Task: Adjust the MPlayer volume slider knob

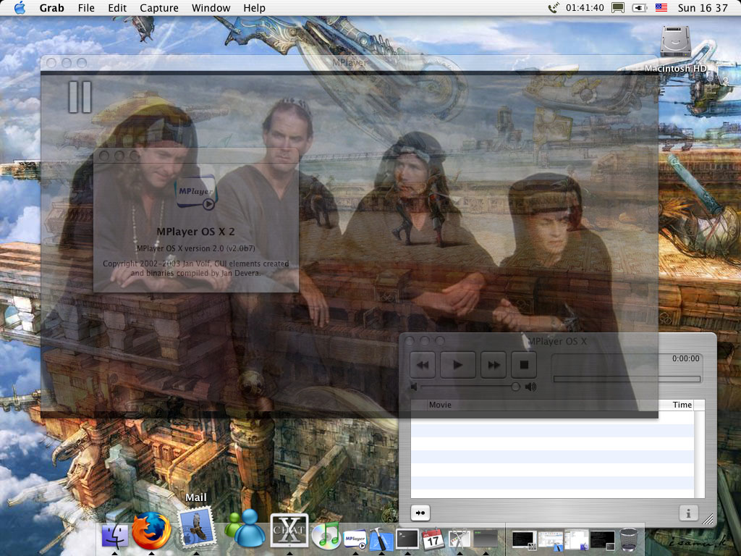Action: tap(515, 387)
